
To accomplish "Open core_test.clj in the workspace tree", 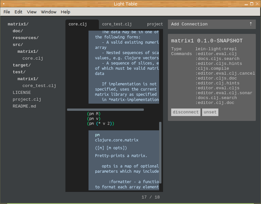I will point(39,86).
